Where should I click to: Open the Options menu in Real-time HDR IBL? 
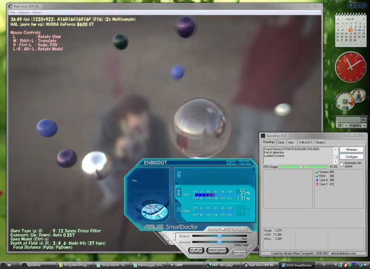pyautogui.click(x=24, y=12)
